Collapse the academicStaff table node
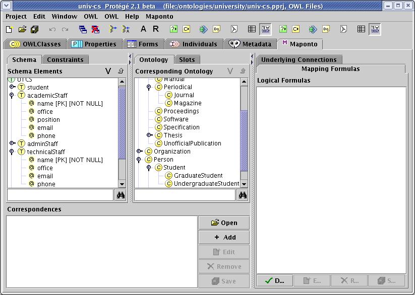This screenshot has height=295, width=415. (x=12, y=95)
